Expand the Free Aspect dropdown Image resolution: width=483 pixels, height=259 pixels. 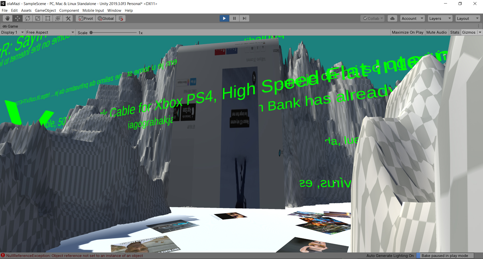pos(50,32)
